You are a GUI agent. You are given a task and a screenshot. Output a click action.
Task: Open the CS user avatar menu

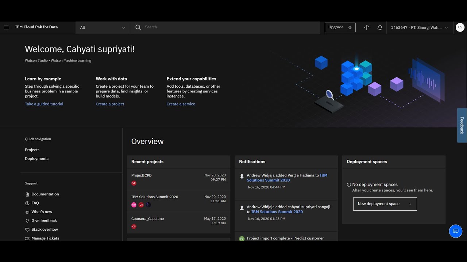[x=460, y=27]
